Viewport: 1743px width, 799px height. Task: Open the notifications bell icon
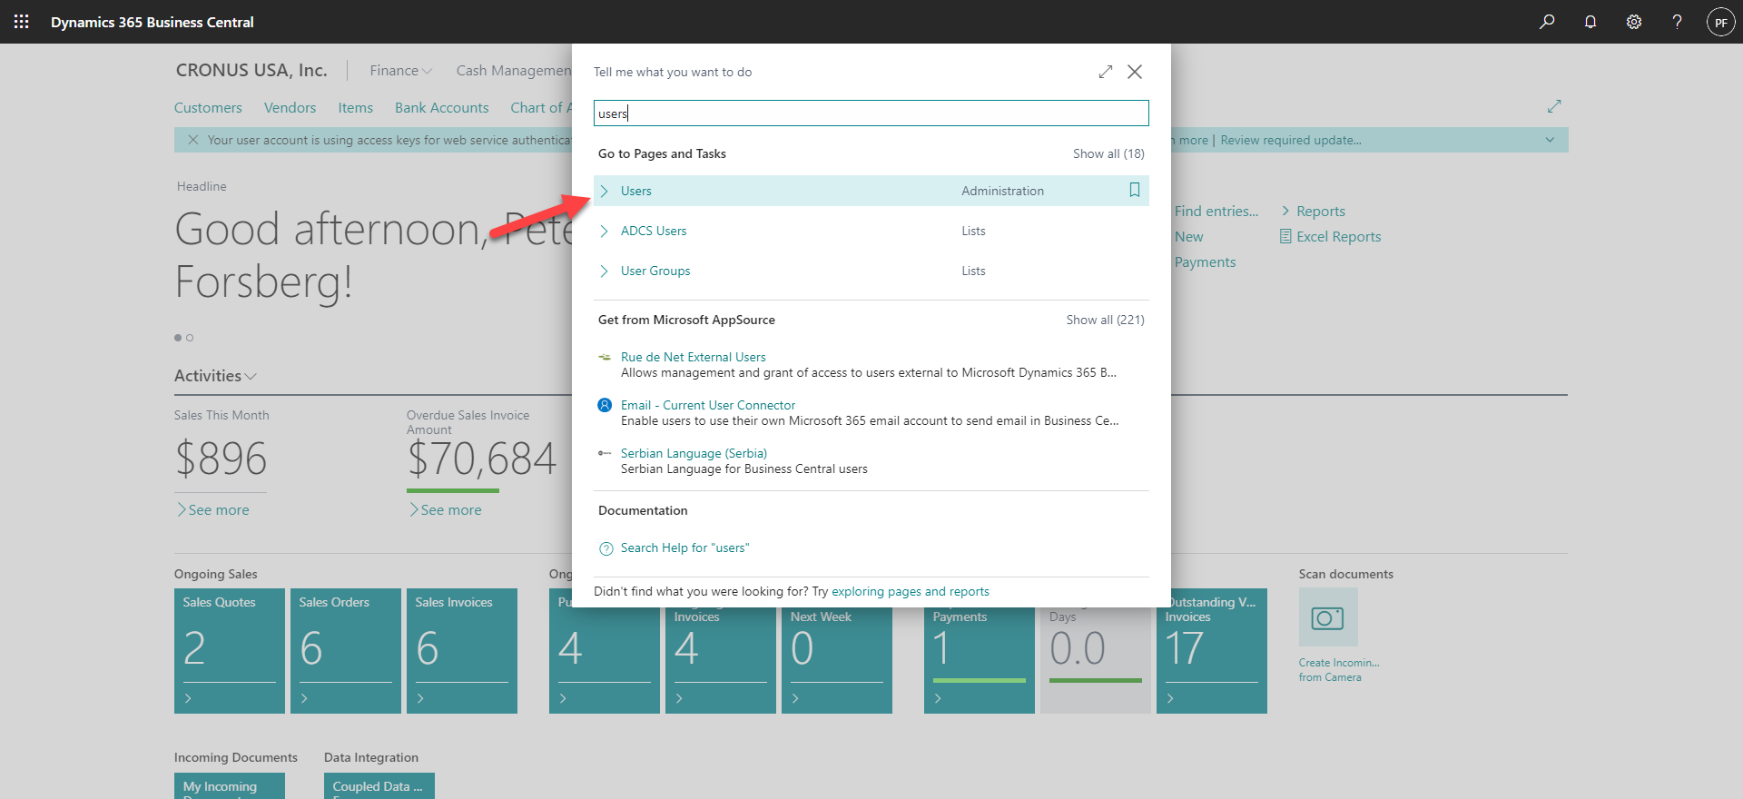tap(1590, 22)
